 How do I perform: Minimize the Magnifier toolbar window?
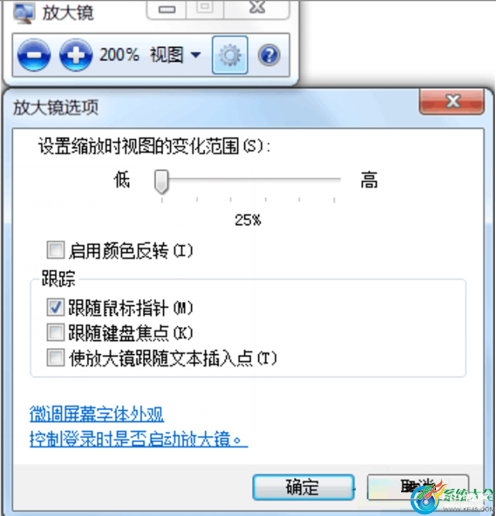click(166, 9)
